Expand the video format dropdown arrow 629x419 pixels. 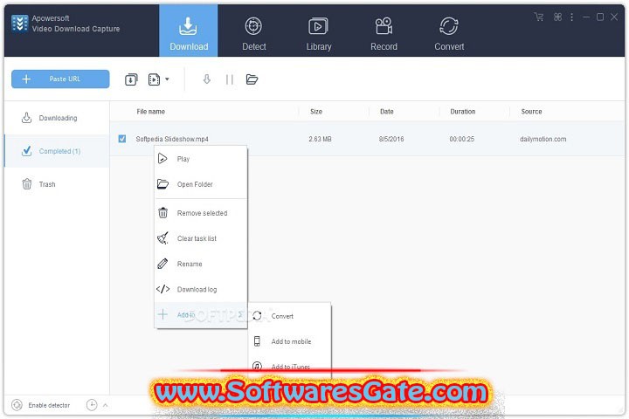click(167, 79)
